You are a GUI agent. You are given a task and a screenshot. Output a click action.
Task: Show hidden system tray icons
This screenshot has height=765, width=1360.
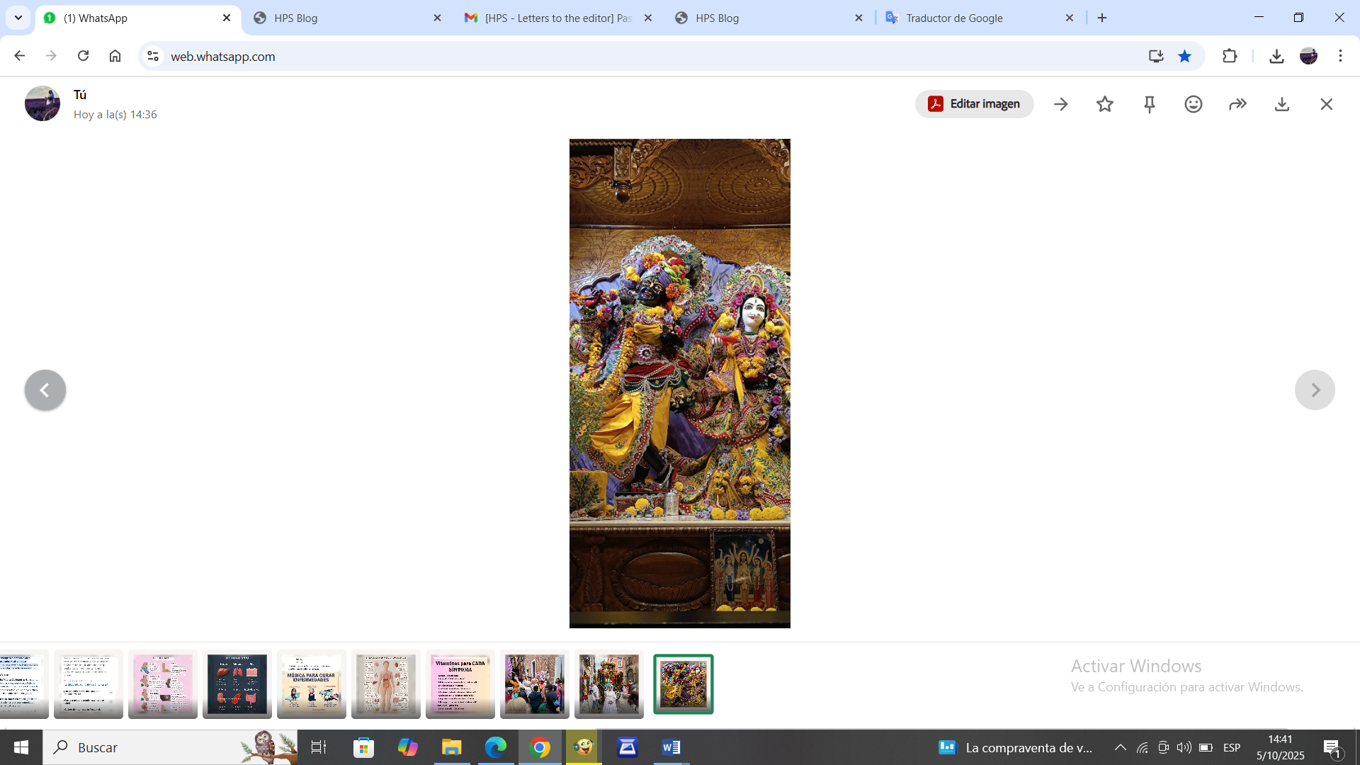coord(1120,747)
